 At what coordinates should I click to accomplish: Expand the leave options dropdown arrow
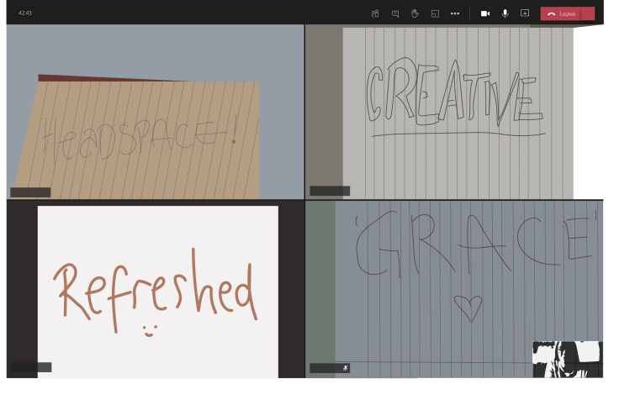click(588, 13)
